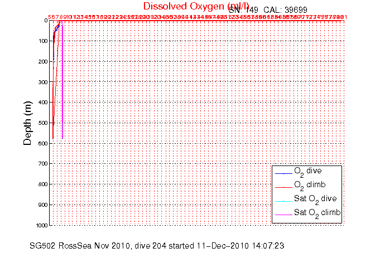Screen dimensions: 380x253
Task: Click the depth tick label 500
Action: click(x=43, y=123)
